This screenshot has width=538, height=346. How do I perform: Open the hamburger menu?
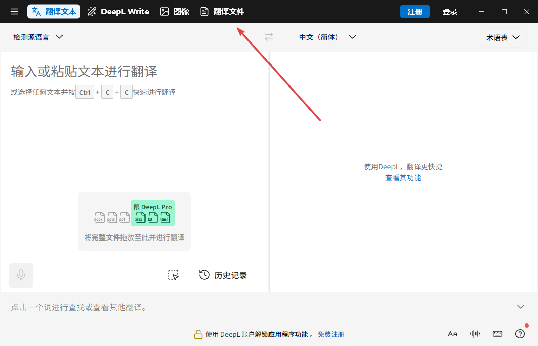14,11
